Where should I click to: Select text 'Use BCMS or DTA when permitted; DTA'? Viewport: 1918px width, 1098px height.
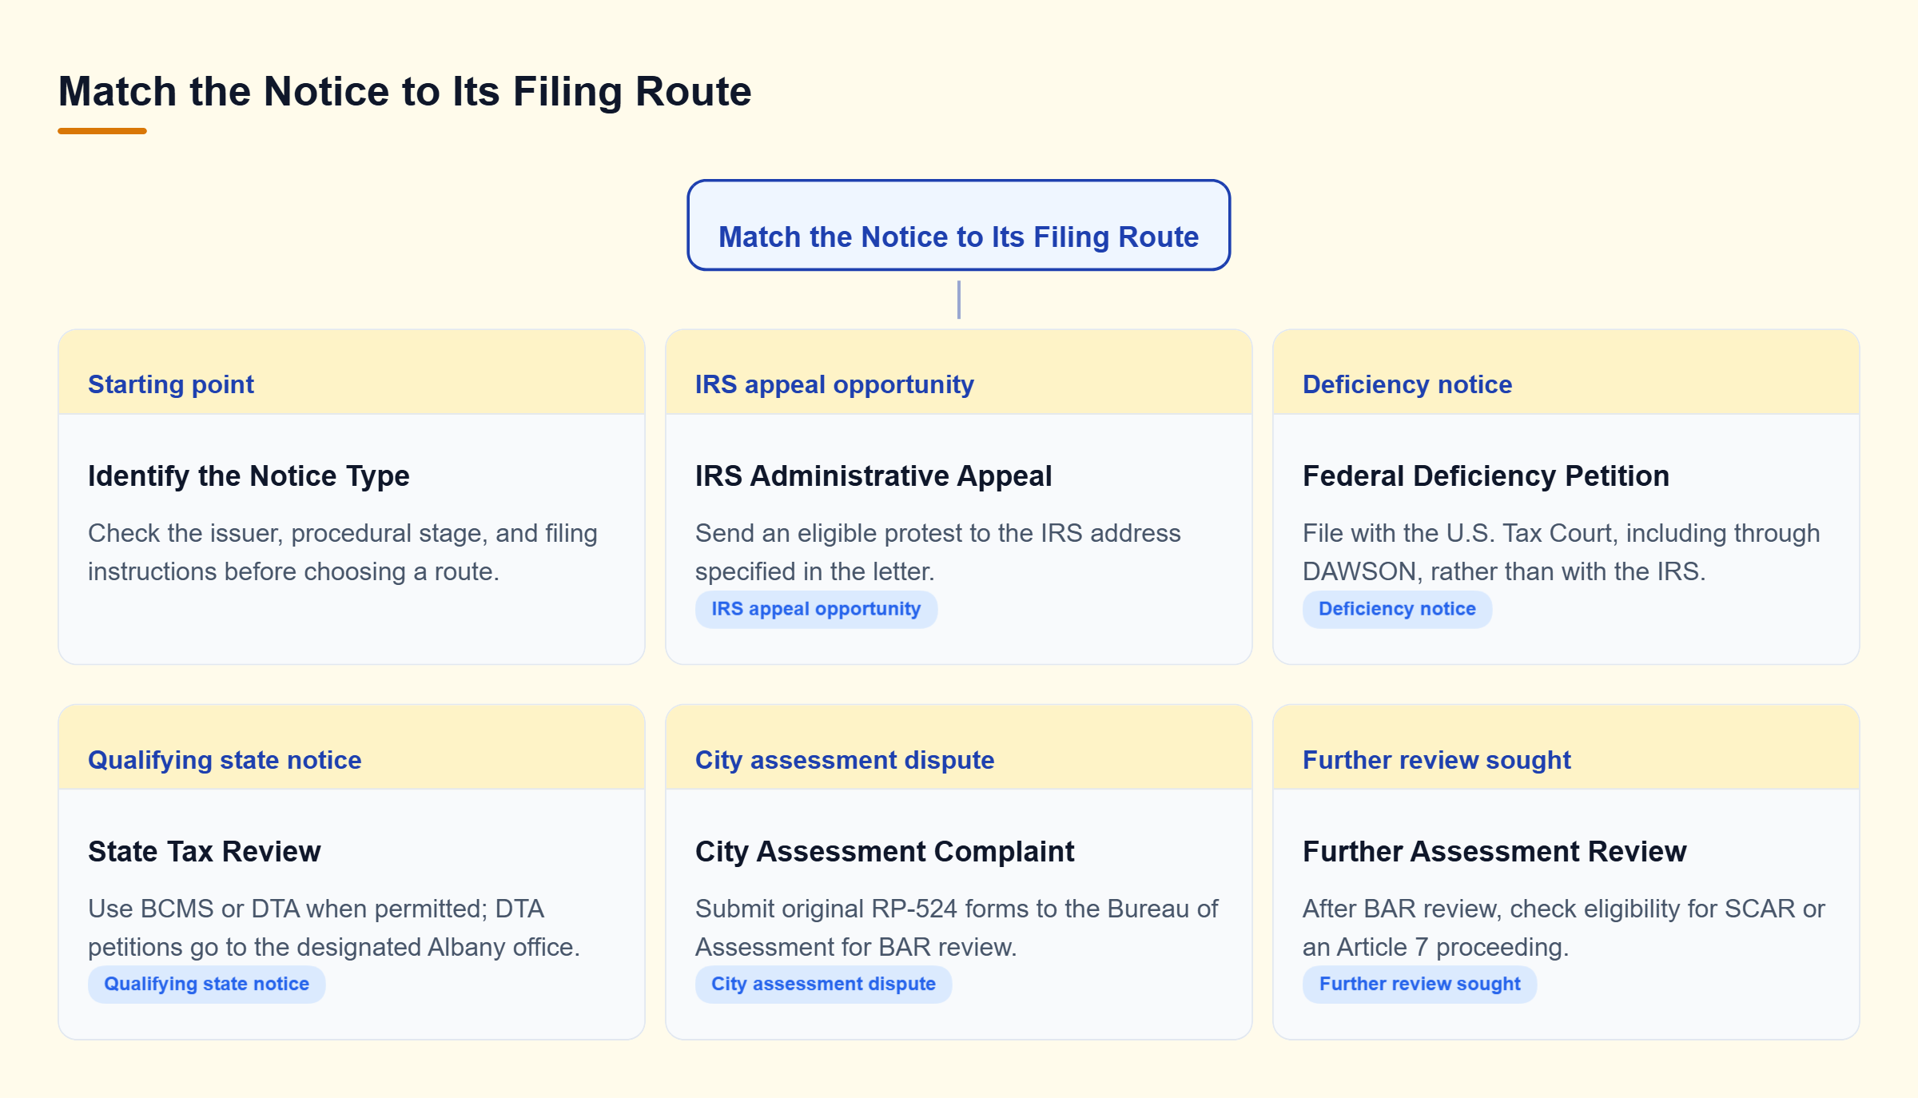click(316, 909)
